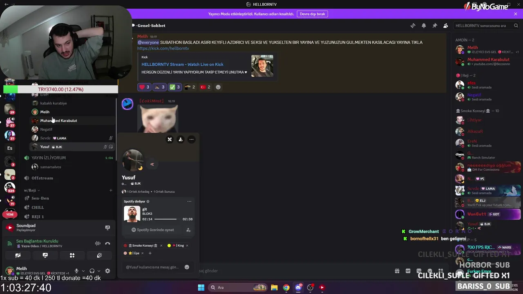Click the listen along icon beside Spotify button
The width and height of the screenshot is (523, 294).
(x=188, y=230)
